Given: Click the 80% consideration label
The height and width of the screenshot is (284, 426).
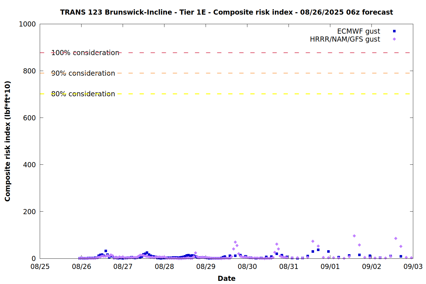Looking at the screenshot, I should click(83, 94).
